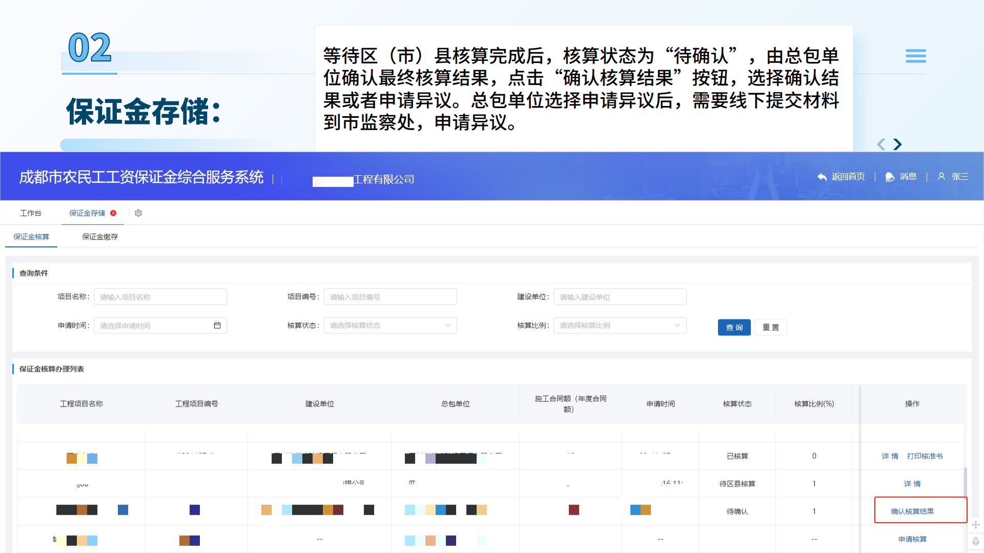
Task: Close the 保证金存储 tab via red x
Action: tap(113, 213)
